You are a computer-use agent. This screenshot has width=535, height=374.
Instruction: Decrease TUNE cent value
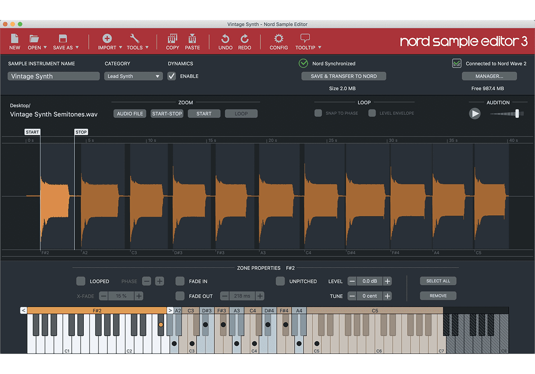tap(352, 296)
